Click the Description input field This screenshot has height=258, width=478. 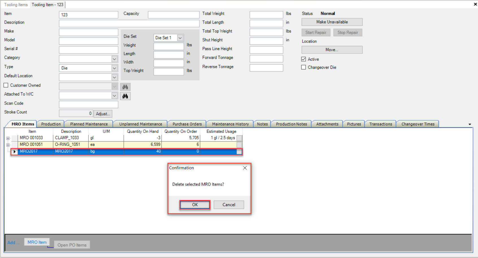(x=129, y=24)
